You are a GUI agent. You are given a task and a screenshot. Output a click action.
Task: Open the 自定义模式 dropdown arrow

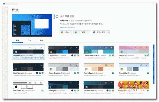[x=108, y=32]
